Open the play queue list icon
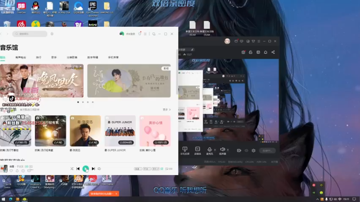This screenshot has width=360, height=202. (169, 169)
